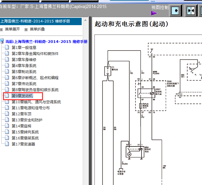Expand all menus with 菜单展开
The image size is (202, 185).
click(12, 29)
